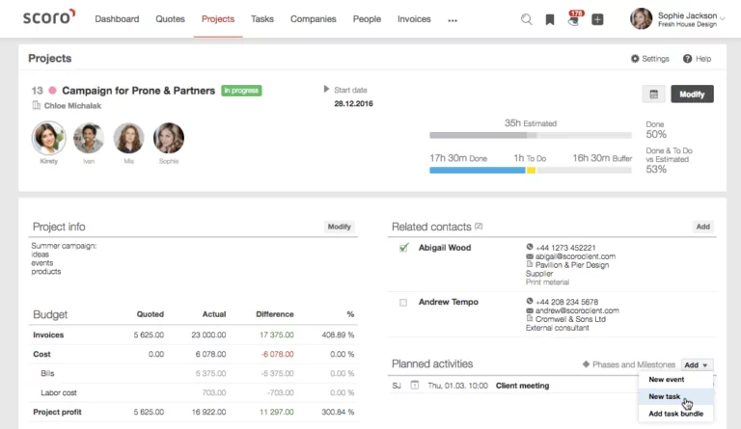Click the dark Modify project button
This screenshot has width=741, height=429.
tap(692, 94)
